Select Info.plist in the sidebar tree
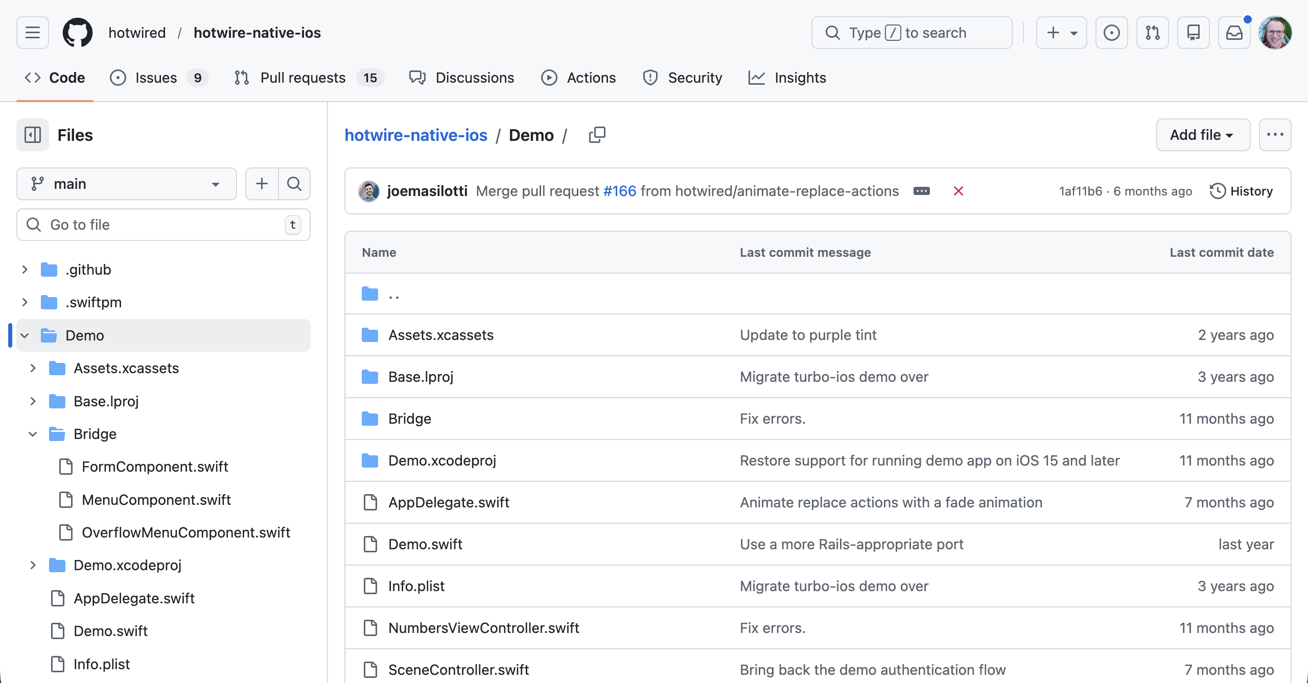1308x683 pixels. click(102, 664)
